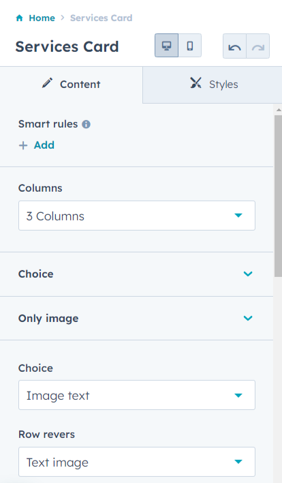Open Smart rules info tooltip icon
This screenshot has width=282, height=483.
click(x=86, y=124)
